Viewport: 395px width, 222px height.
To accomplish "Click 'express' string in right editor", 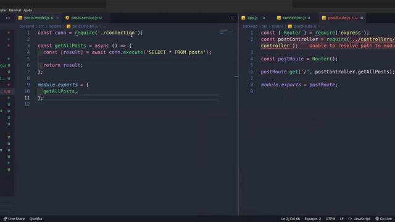I will pyautogui.click(x=351, y=33).
